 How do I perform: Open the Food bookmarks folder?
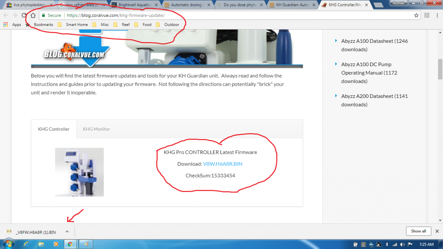[143, 25]
